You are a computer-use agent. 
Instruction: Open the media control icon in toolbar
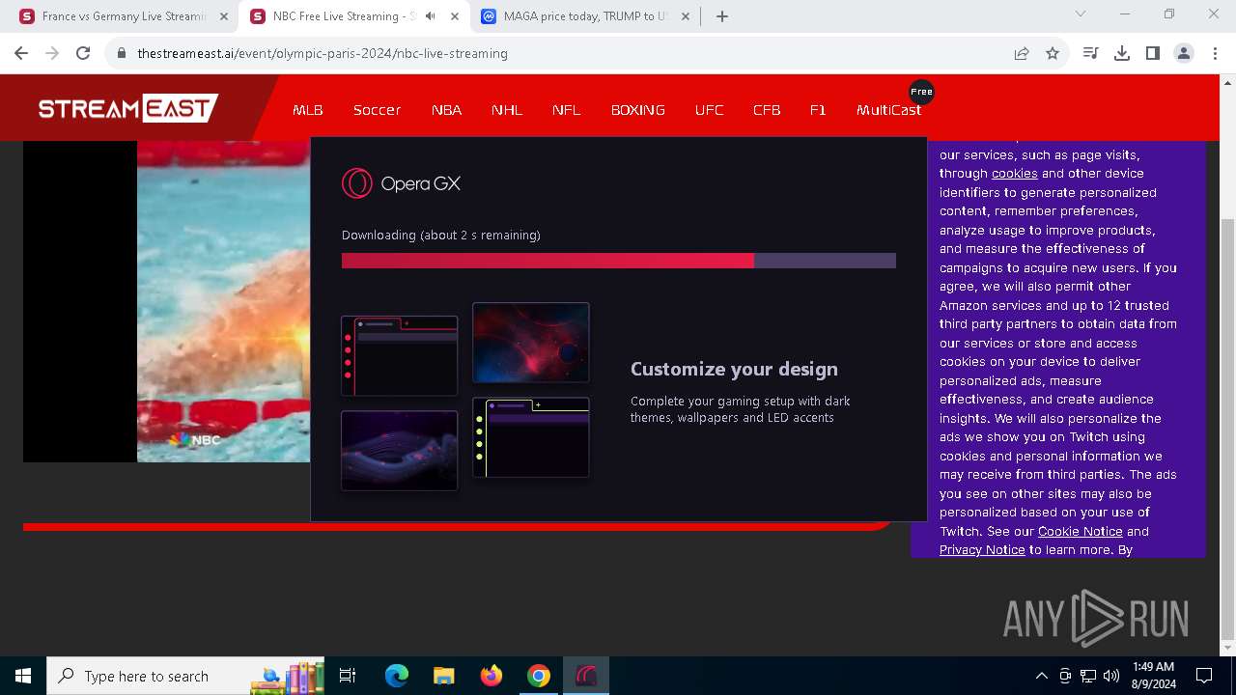tap(1091, 53)
